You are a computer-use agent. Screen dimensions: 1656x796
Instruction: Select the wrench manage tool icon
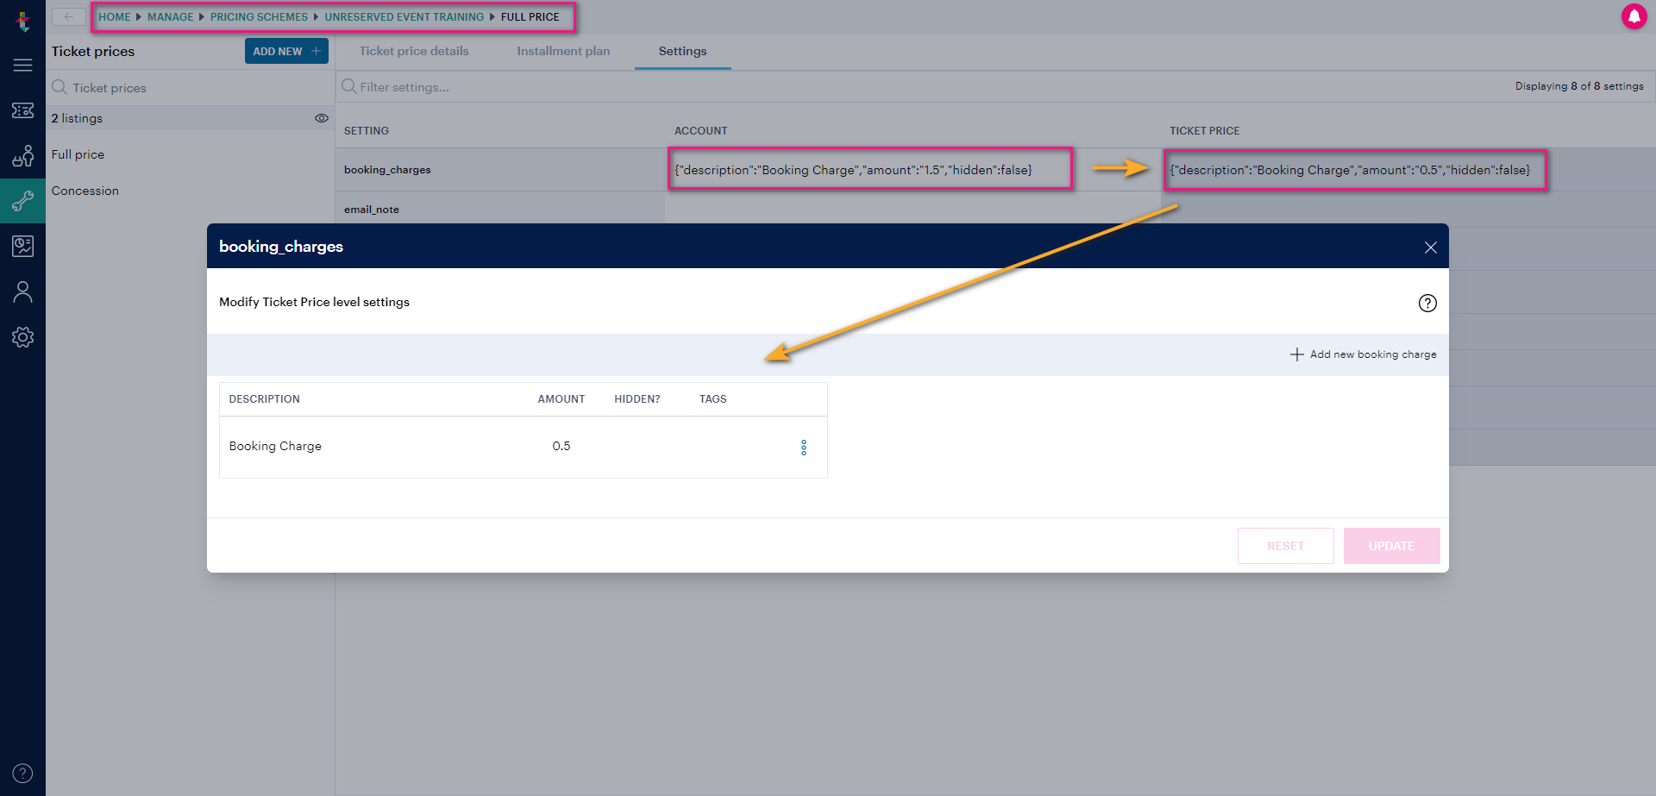[x=22, y=201]
